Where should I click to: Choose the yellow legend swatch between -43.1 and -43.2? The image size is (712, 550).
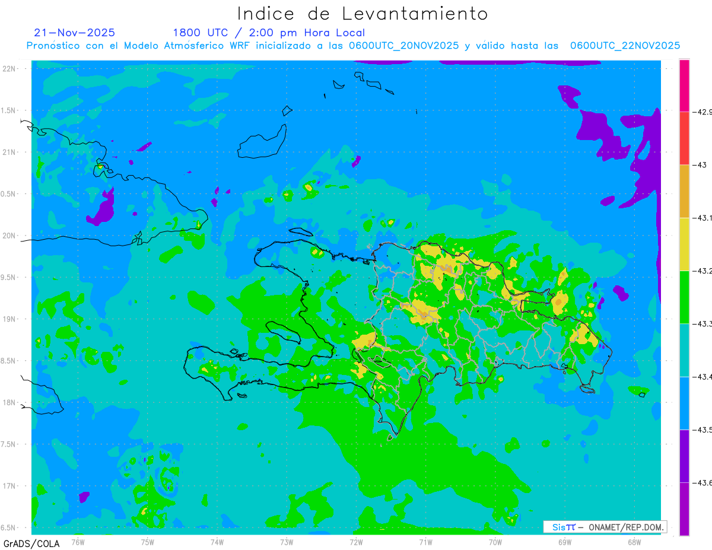pos(684,244)
